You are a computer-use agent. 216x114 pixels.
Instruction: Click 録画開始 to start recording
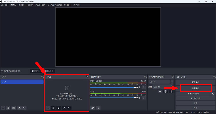coord(195,88)
